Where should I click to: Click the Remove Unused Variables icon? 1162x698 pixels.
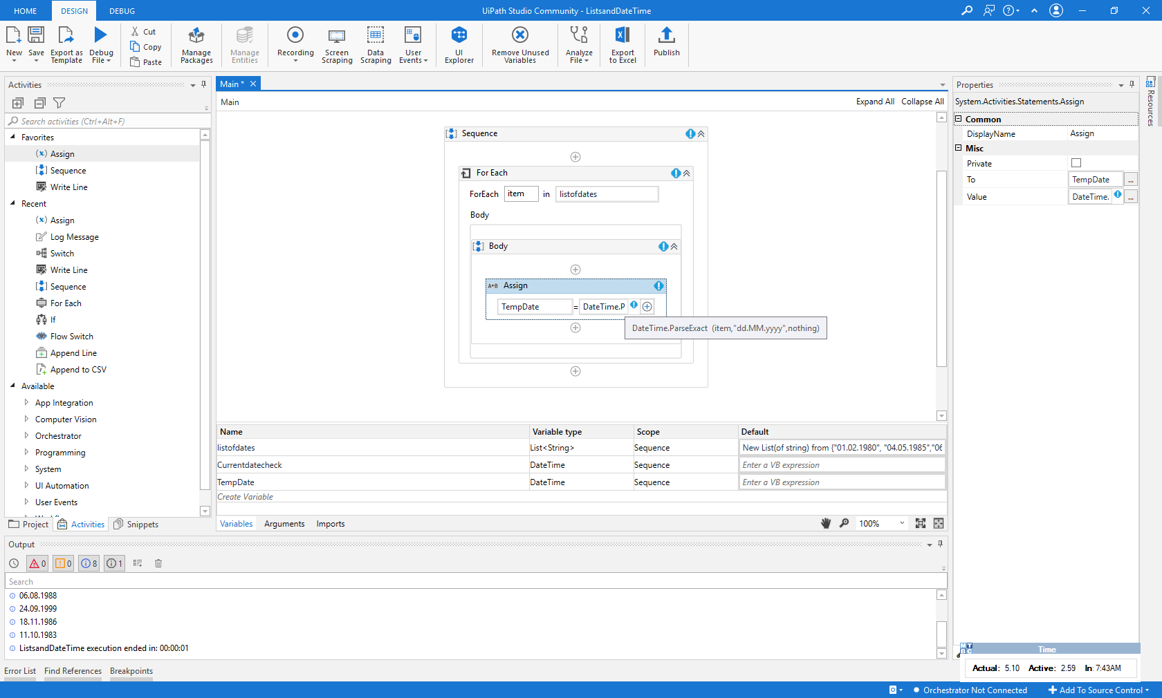click(x=520, y=35)
